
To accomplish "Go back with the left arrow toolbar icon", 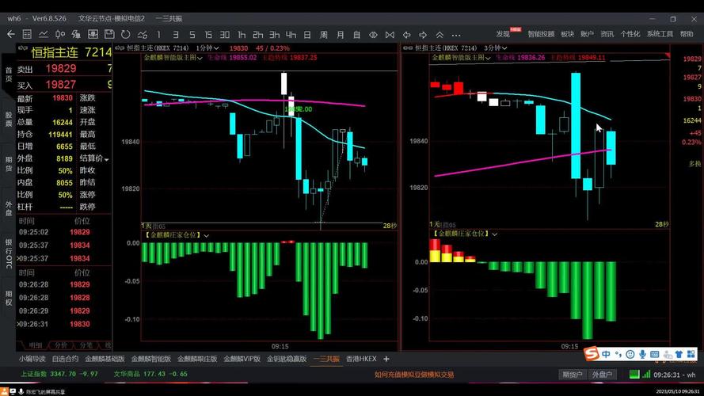I will 11,34.
